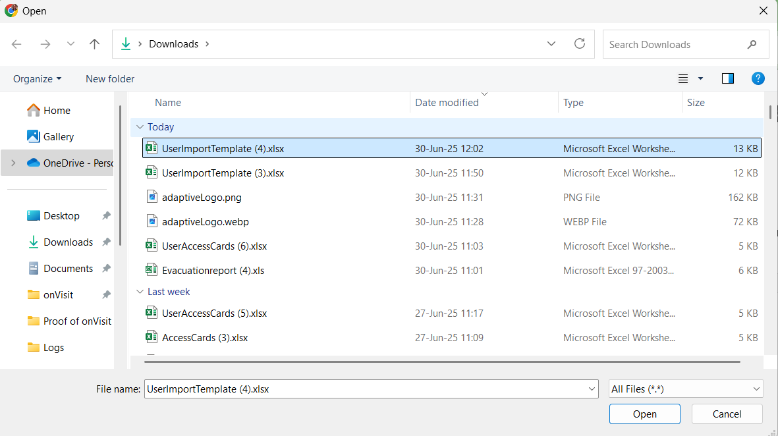778x436 pixels.
Task: Collapse the Today group
Action: 140,127
